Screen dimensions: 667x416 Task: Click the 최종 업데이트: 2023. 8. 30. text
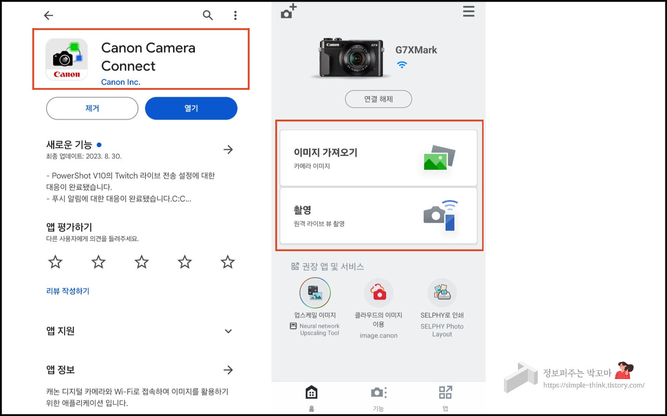pyautogui.click(x=84, y=156)
